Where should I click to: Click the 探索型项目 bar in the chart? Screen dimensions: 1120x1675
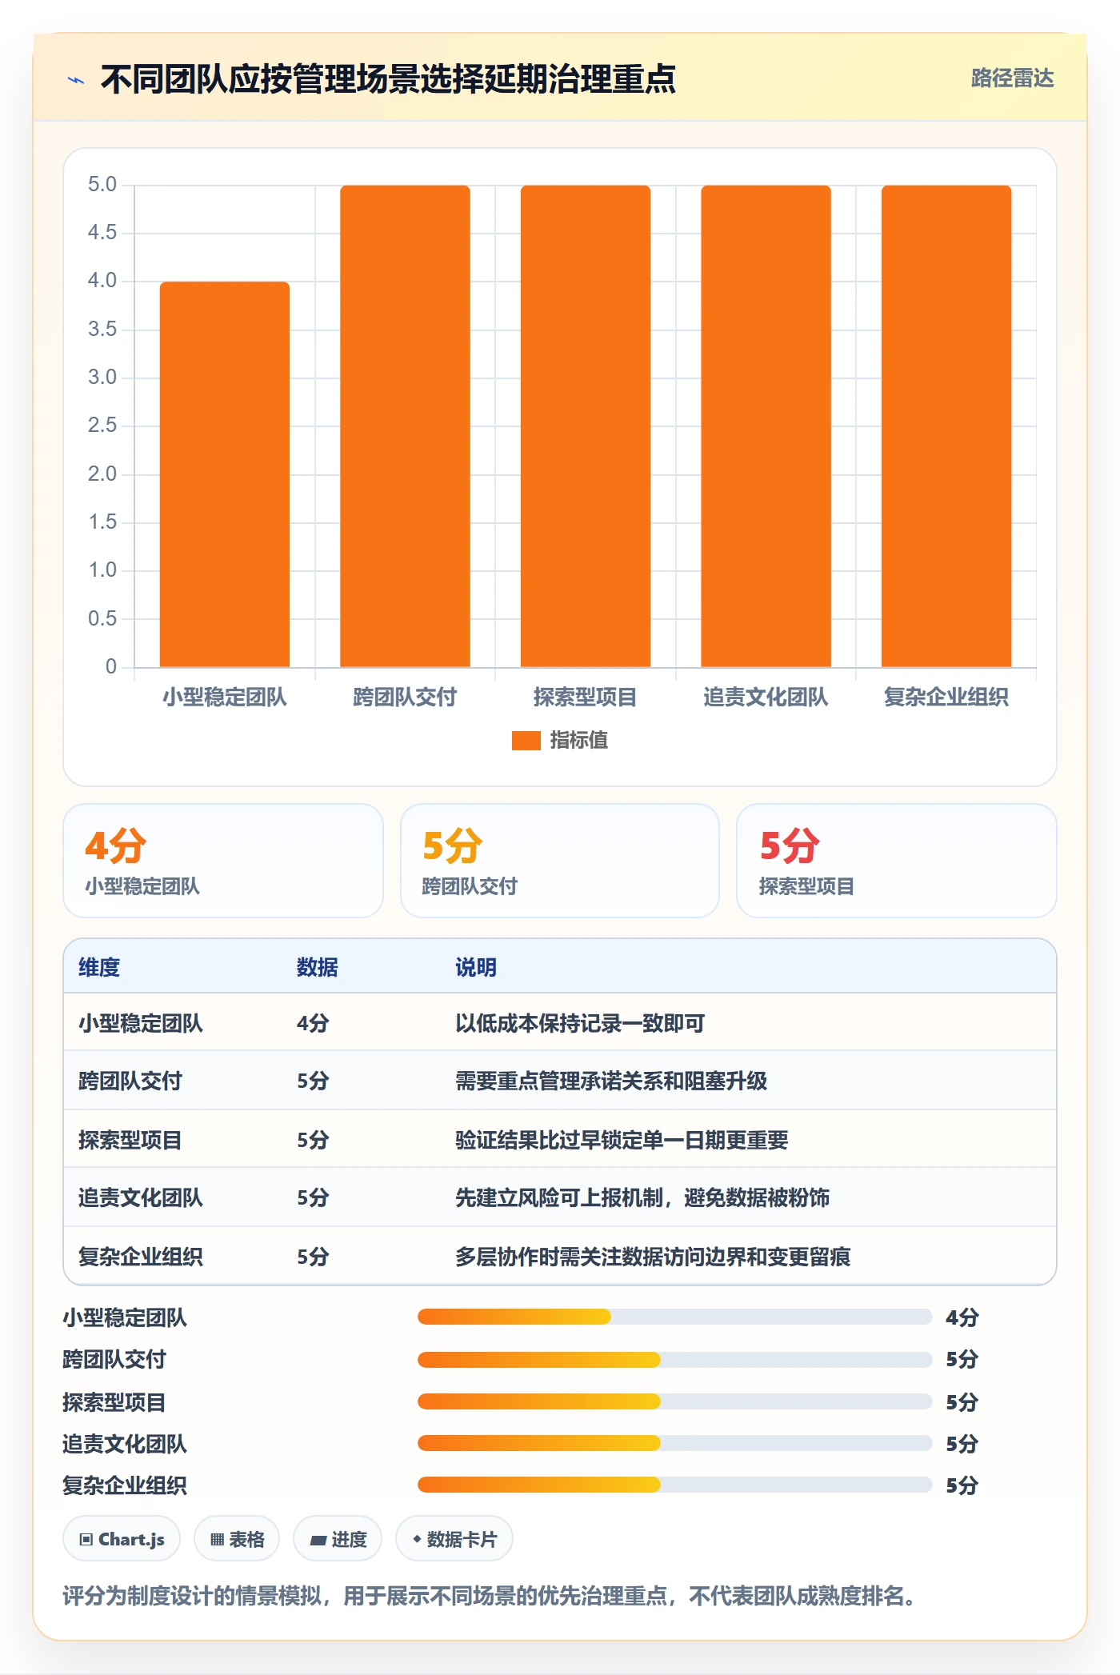(x=586, y=426)
